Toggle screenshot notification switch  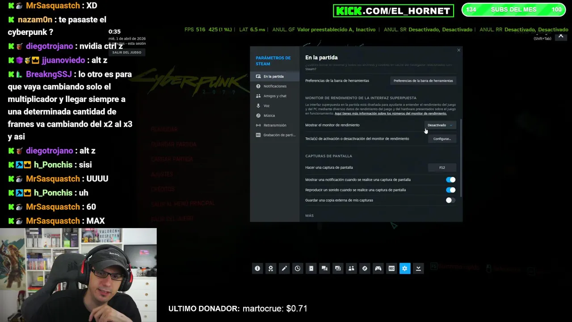point(450,180)
